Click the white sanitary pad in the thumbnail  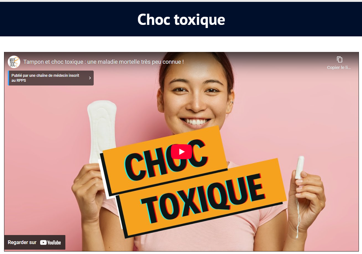click(101, 132)
